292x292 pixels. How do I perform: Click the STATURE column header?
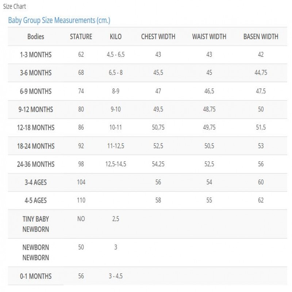click(x=81, y=36)
